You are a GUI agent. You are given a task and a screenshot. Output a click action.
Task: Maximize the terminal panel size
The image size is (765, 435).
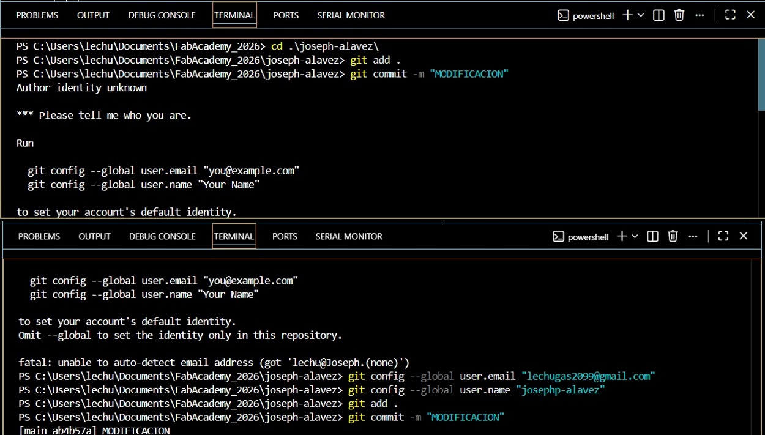[x=730, y=15]
